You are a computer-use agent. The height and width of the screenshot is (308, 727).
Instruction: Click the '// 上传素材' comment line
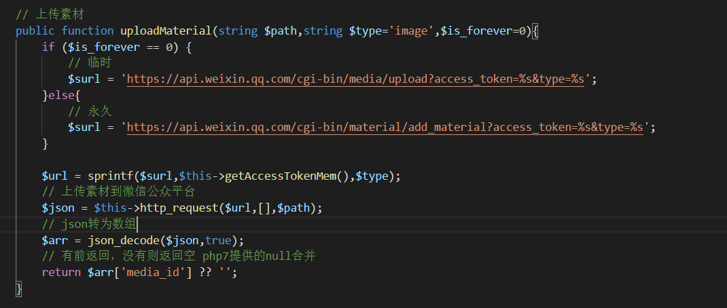50,15
